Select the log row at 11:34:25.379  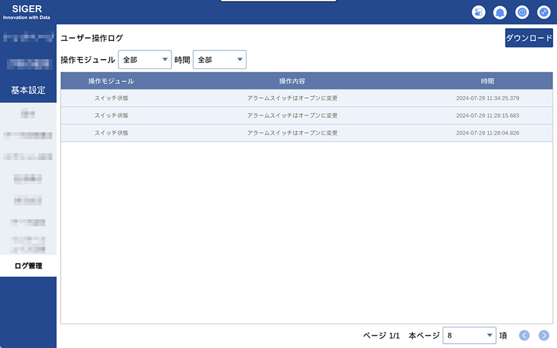(x=307, y=98)
